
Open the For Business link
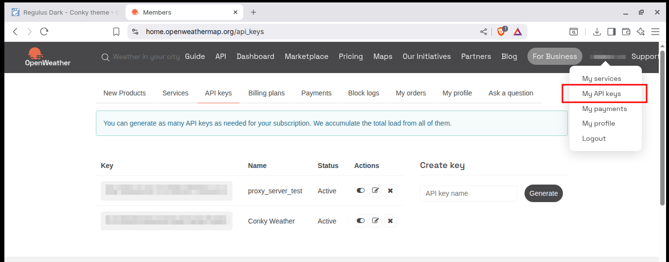[554, 56]
